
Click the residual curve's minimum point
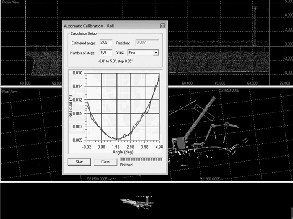[x=118, y=139]
